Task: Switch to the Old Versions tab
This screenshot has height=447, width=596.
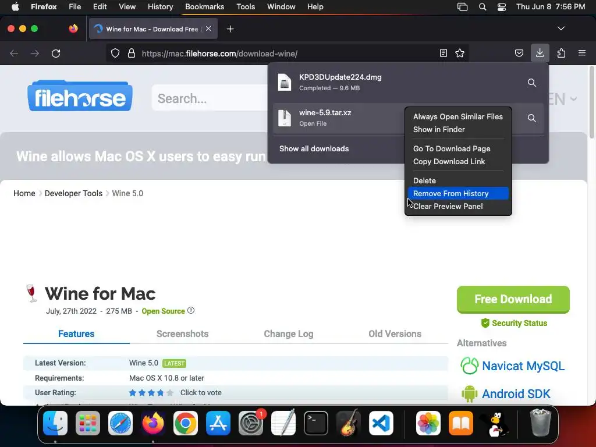Action: 395,334
